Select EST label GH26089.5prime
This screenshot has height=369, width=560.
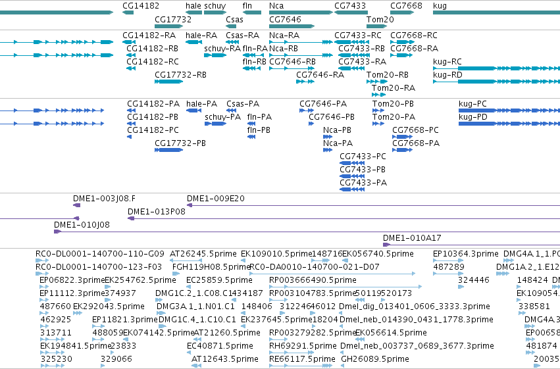pyautogui.click(x=375, y=359)
